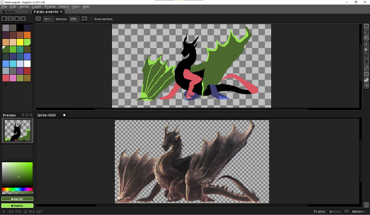Switch to the Fatalis.aseprite tab

pyautogui.click(x=48, y=12)
